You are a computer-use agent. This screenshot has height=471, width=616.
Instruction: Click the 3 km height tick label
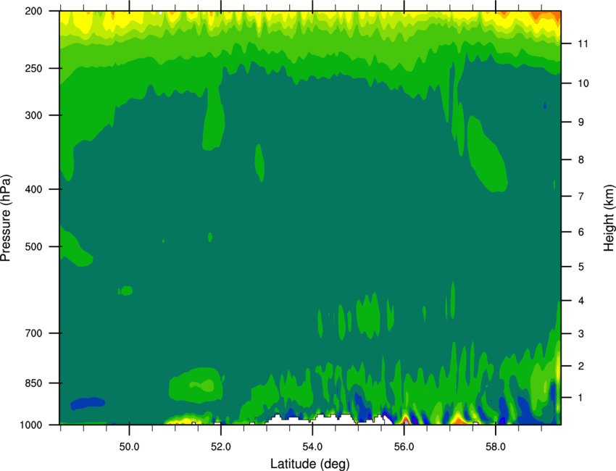coord(581,334)
